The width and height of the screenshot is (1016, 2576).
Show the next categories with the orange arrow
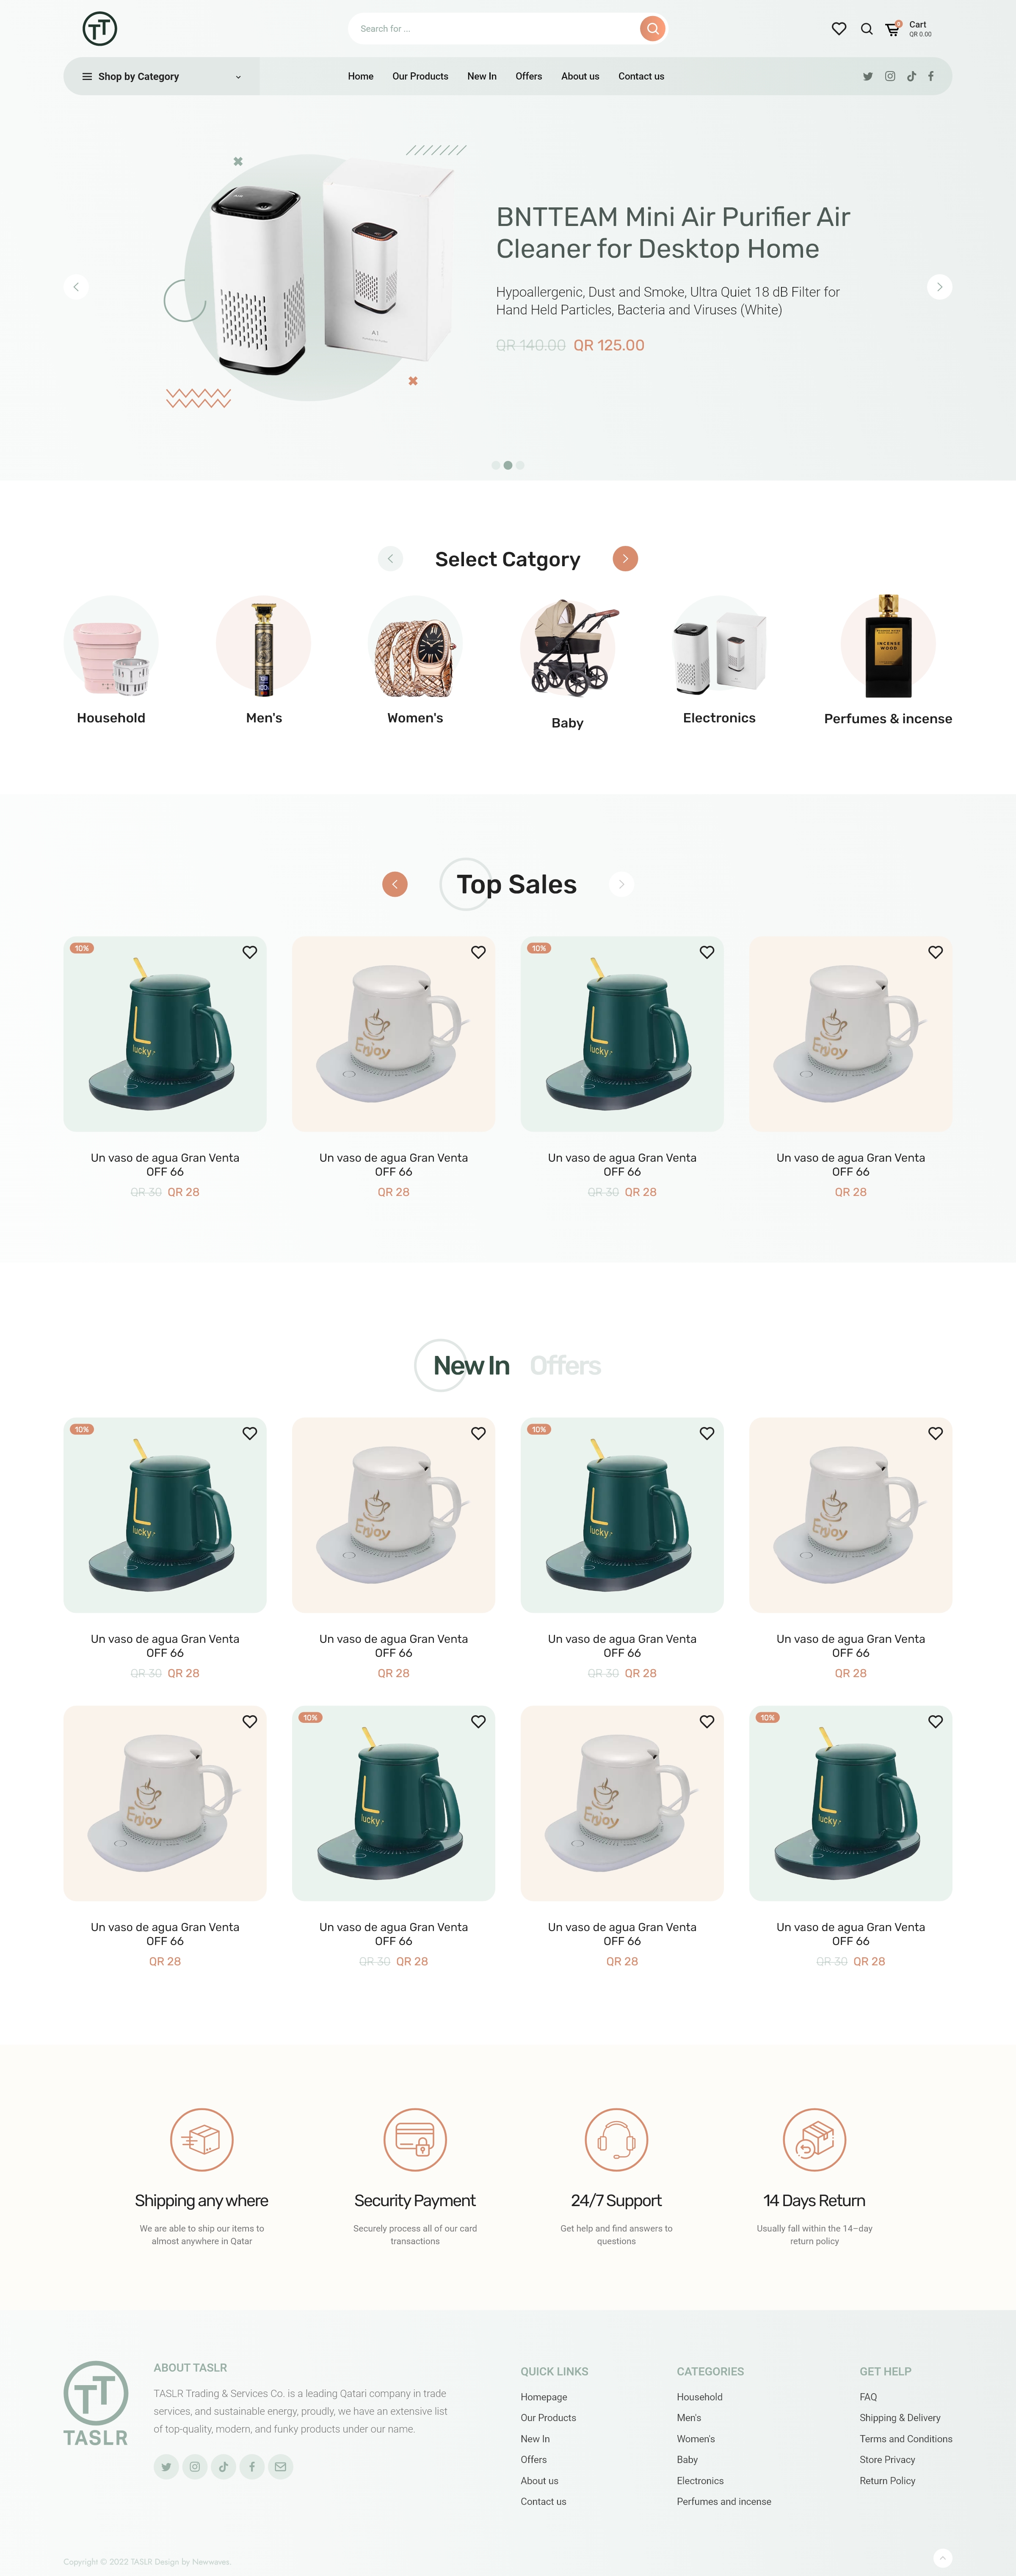(x=625, y=559)
